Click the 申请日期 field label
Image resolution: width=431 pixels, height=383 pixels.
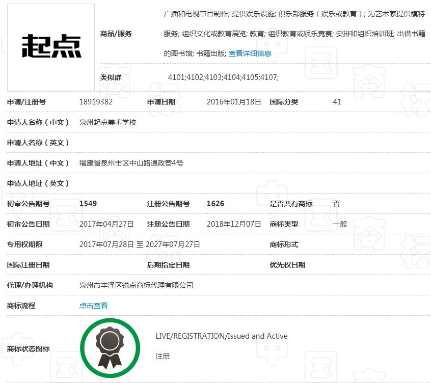(161, 102)
